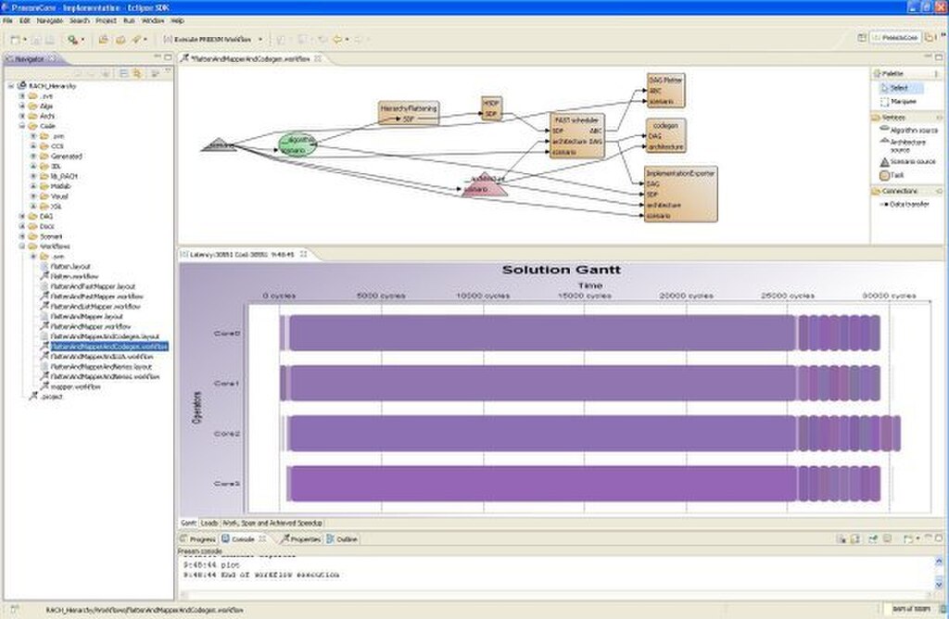Open the Console tab
Viewport: 949px width, 619px height.
point(242,538)
